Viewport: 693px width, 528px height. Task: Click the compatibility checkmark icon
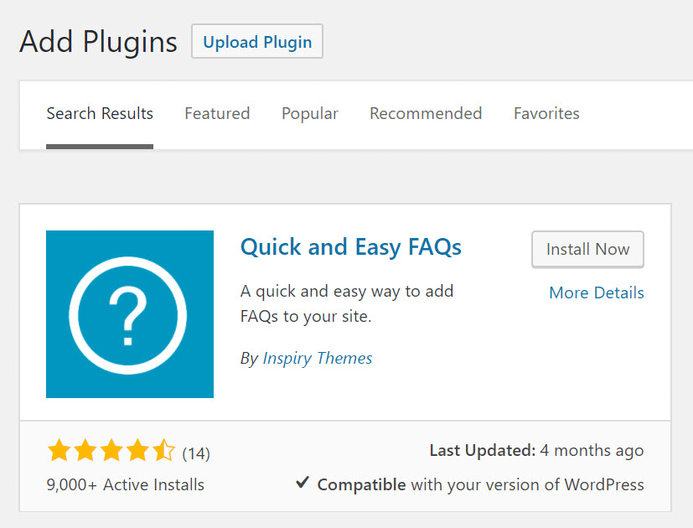click(x=303, y=483)
